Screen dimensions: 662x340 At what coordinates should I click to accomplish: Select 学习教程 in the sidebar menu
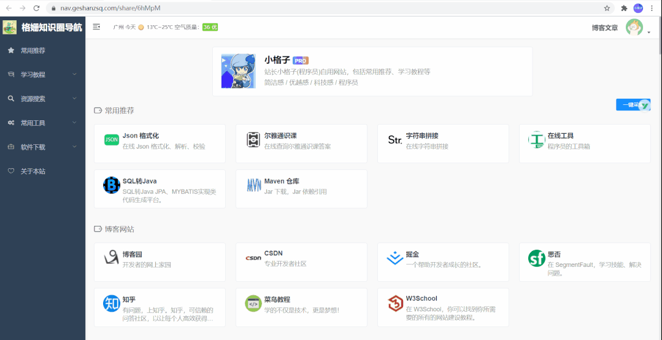click(x=43, y=74)
